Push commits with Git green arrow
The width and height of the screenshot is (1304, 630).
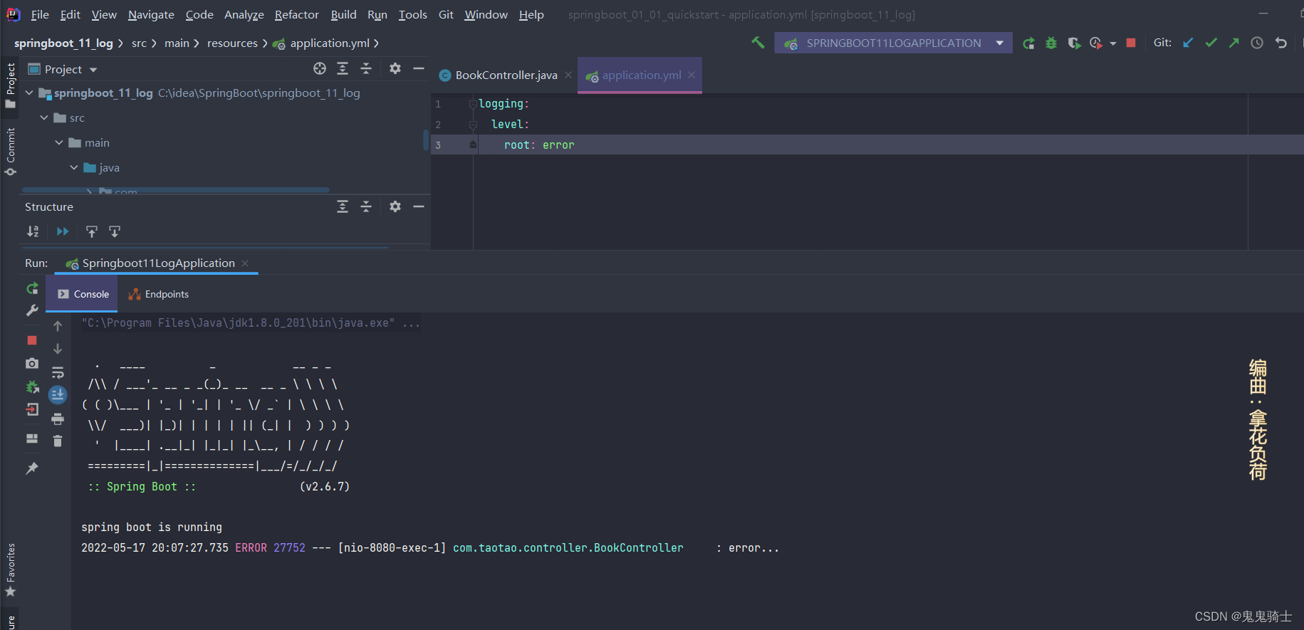(x=1233, y=43)
